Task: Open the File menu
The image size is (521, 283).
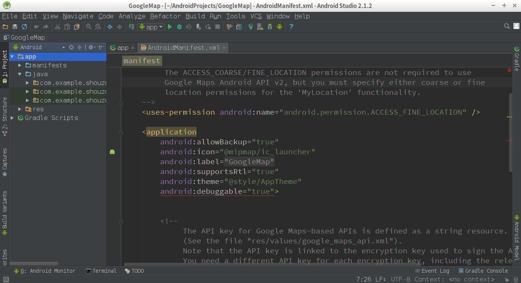Action: 10,16
